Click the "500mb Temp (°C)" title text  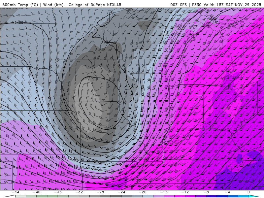(20, 5)
